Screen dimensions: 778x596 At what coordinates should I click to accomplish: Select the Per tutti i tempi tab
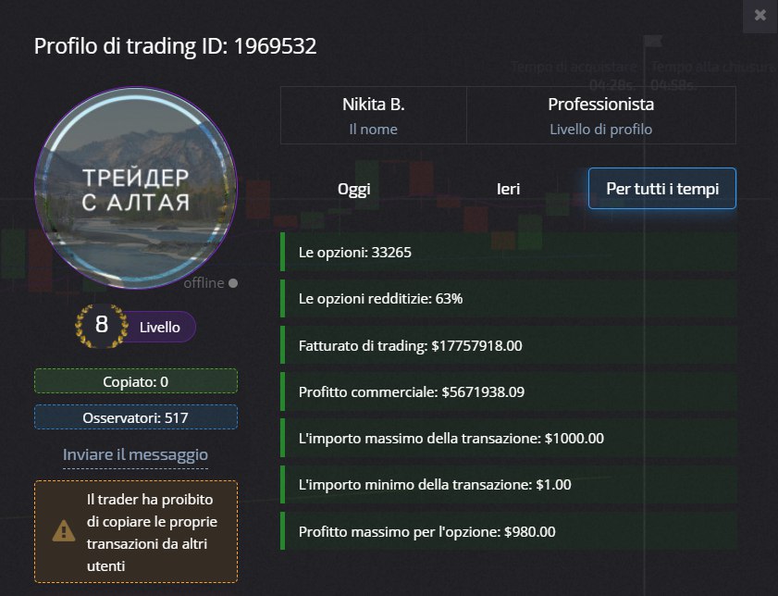click(662, 189)
